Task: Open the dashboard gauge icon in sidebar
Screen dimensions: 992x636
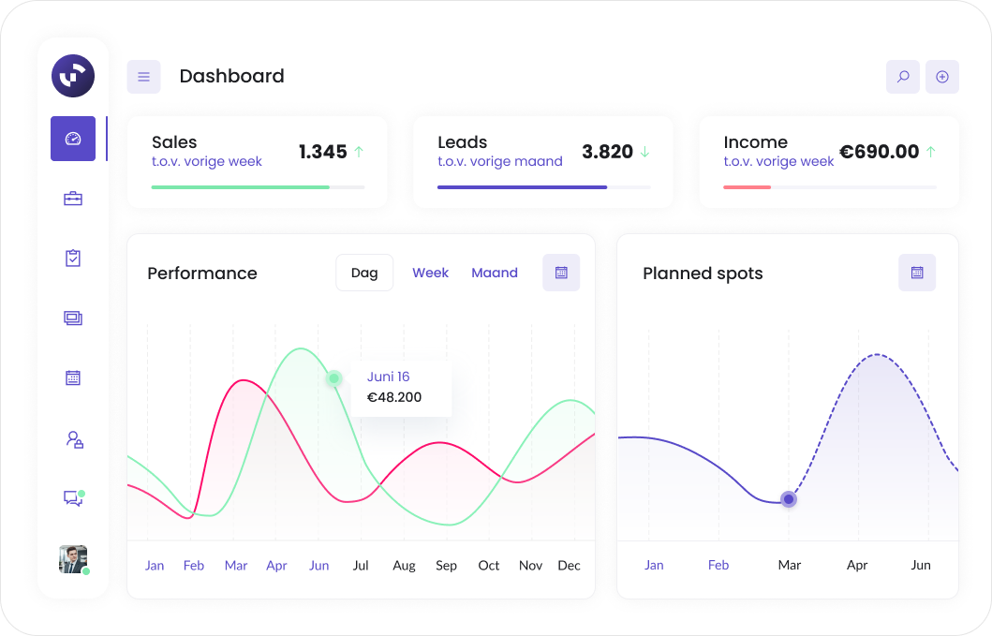Action: click(x=73, y=139)
